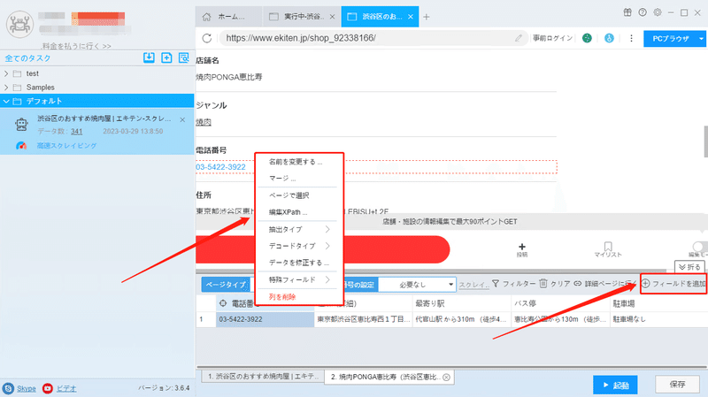
Task: Click the search tasks icon
Action: click(x=184, y=57)
